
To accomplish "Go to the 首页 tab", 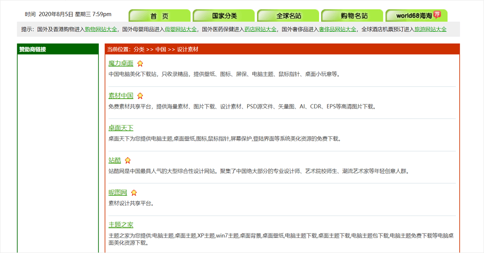I will [160, 16].
